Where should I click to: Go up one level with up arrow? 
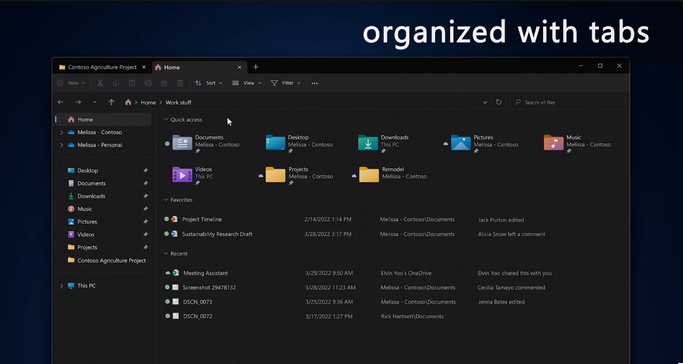click(x=111, y=102)
